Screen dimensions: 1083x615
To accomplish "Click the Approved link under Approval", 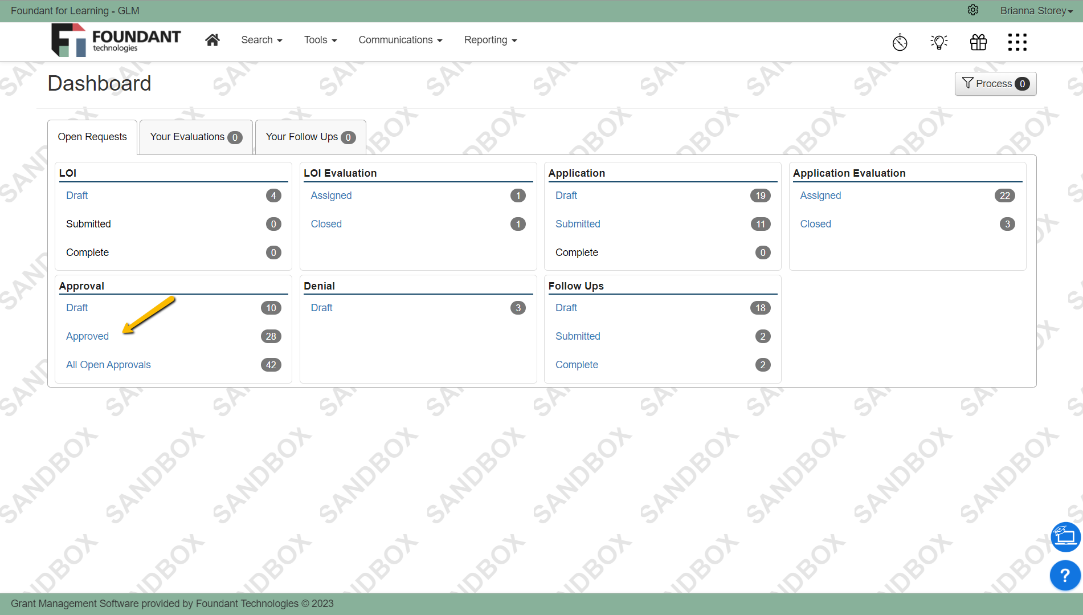I will pos(87,336).
